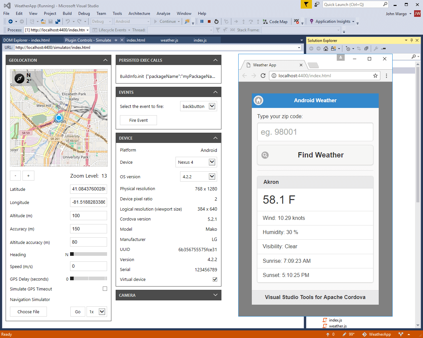Viewport: 423px width, 338px height.
Task: Expand the Camera panel
Action: pos(215,295)
